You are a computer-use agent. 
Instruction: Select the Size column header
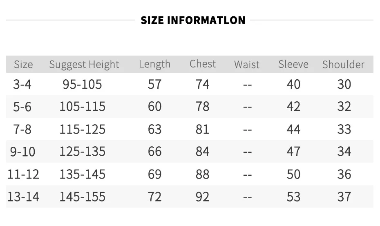23,65
